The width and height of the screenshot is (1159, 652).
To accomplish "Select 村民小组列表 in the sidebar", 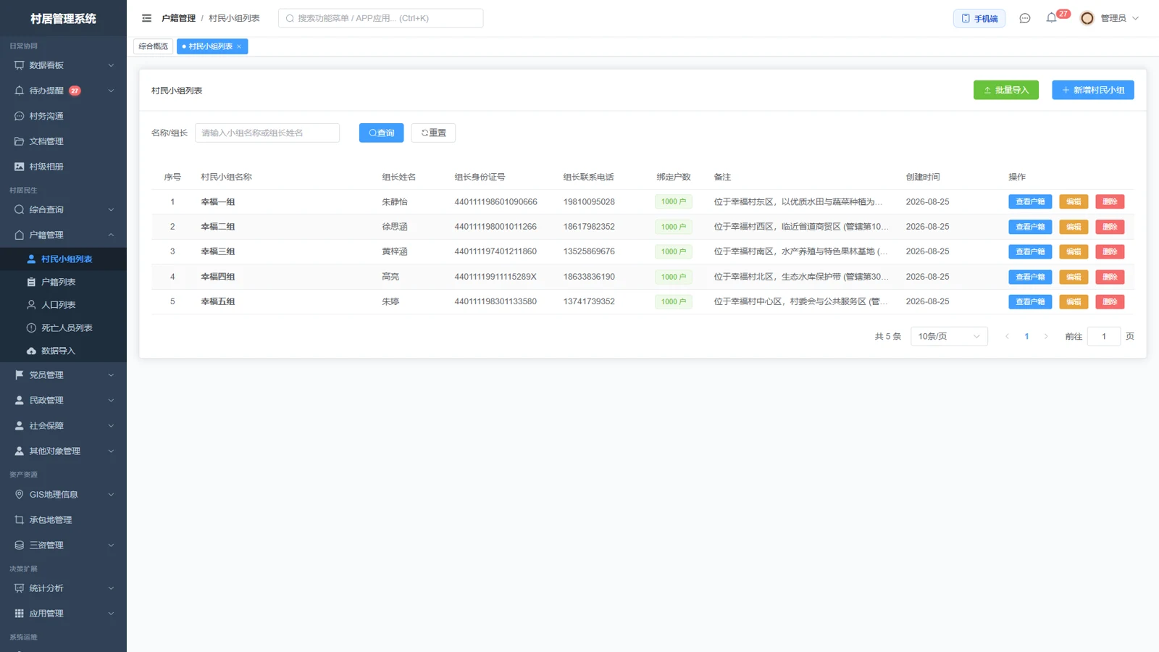I will click(63, 259).
